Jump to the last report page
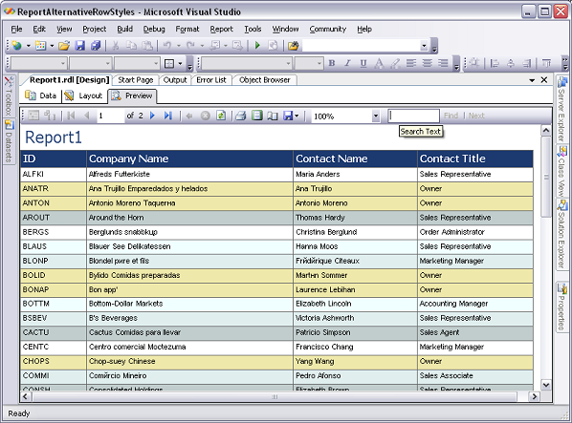 pos(167,116)
